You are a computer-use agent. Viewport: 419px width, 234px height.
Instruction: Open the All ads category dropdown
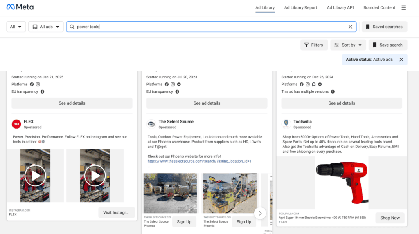pyautogui.click(x=46, y=27)
